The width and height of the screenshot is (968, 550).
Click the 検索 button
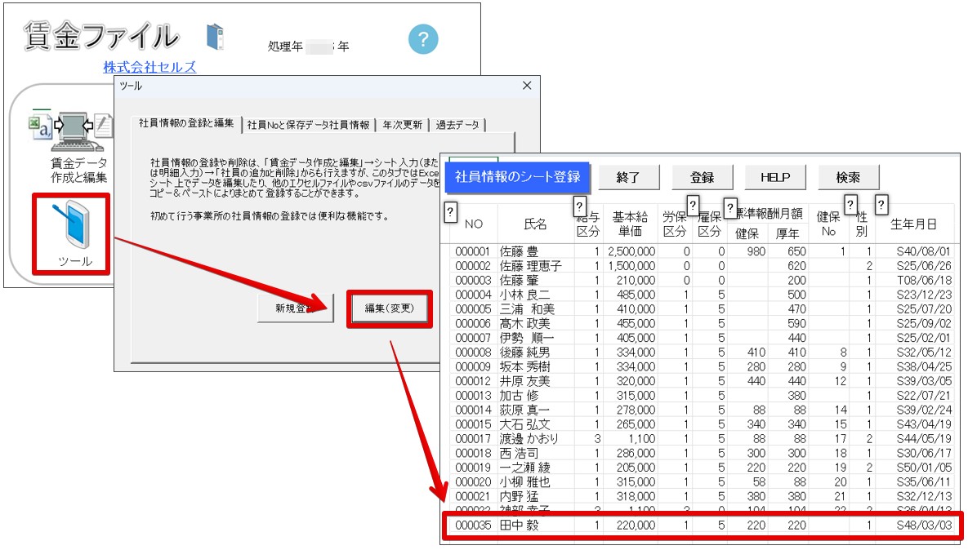pos(848,178)
